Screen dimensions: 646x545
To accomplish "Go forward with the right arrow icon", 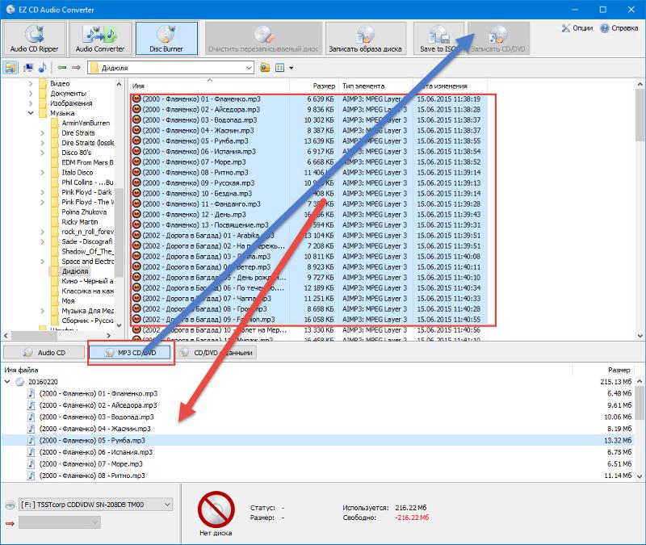I will pyautogui.click(x=76, y=67).
